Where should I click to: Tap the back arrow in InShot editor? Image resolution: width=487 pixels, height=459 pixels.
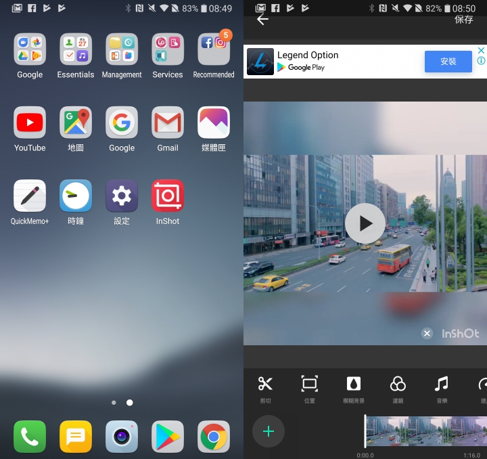[x=262, y=19]
